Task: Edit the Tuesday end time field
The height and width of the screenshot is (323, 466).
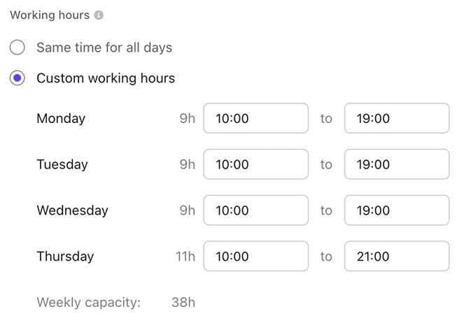Action: point(396,164)
